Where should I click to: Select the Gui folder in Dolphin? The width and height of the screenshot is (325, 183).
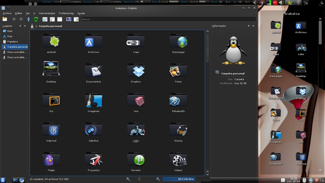tap(51, 102)
